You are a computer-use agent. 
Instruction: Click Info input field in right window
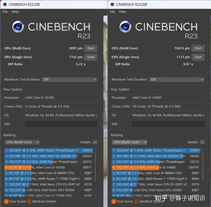click(x=168, y=124)
